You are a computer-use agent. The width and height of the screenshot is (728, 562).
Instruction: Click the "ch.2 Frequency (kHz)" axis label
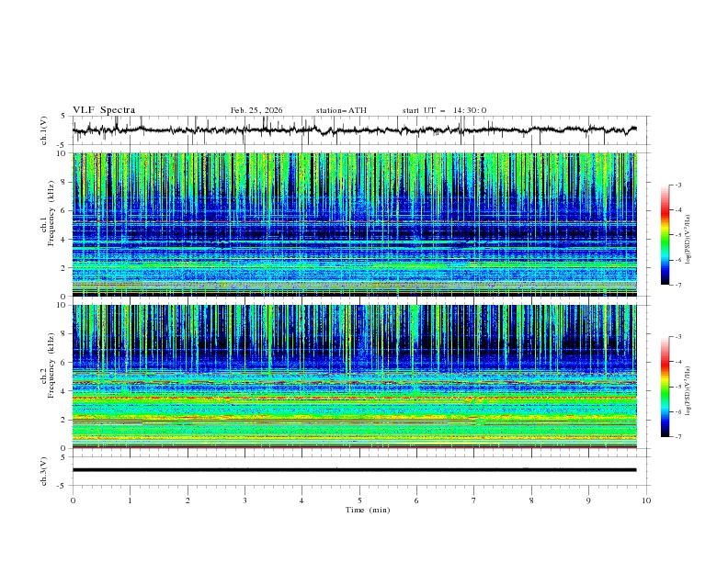tap(48, 365)
